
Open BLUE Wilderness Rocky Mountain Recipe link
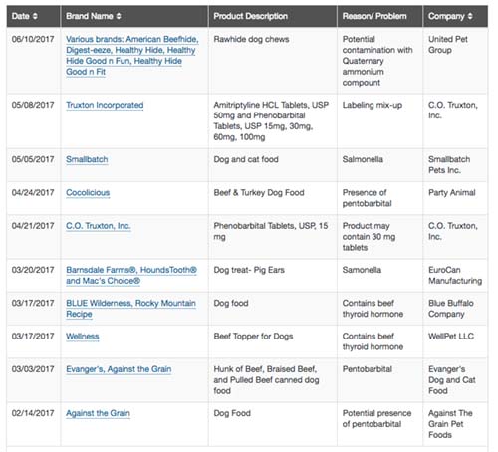pos(130,309)
